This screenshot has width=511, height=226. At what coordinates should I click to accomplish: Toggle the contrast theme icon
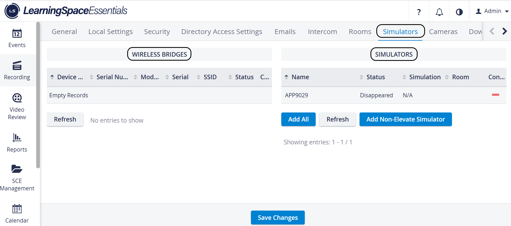coord(459,12)
